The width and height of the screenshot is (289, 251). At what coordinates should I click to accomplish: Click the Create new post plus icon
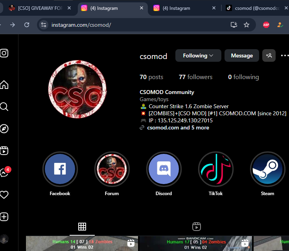(4, 217)
